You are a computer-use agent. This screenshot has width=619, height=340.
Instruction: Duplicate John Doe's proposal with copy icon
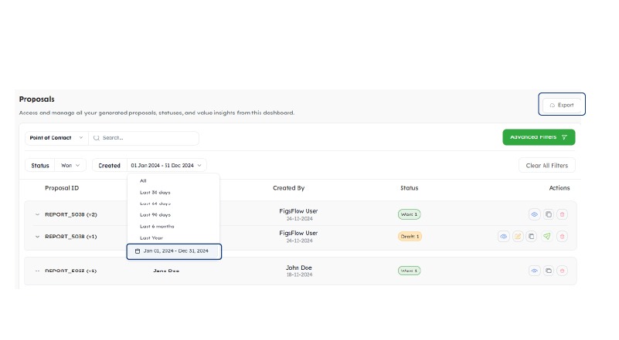click(549, 271)
